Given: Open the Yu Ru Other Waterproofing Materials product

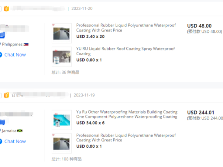Looking at the screenshot, I should point(127,114).
